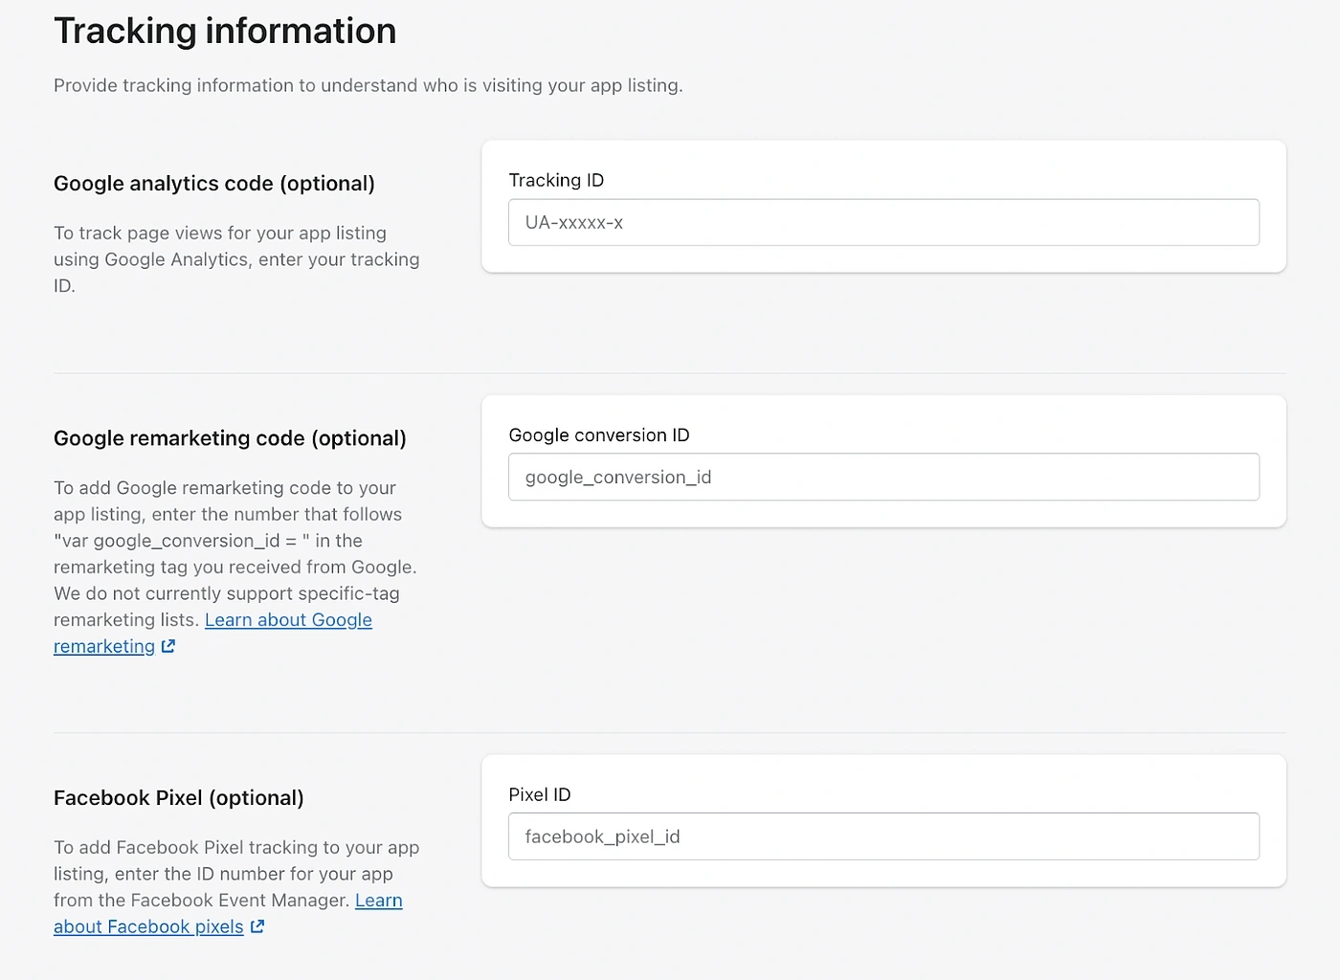Click the Facebook Pixel section heading

point(178,797)
